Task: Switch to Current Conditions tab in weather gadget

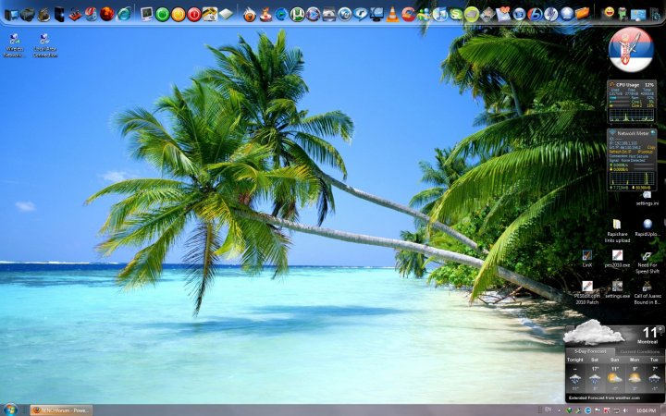Action: pyautogui.click(x=639, y=352)
